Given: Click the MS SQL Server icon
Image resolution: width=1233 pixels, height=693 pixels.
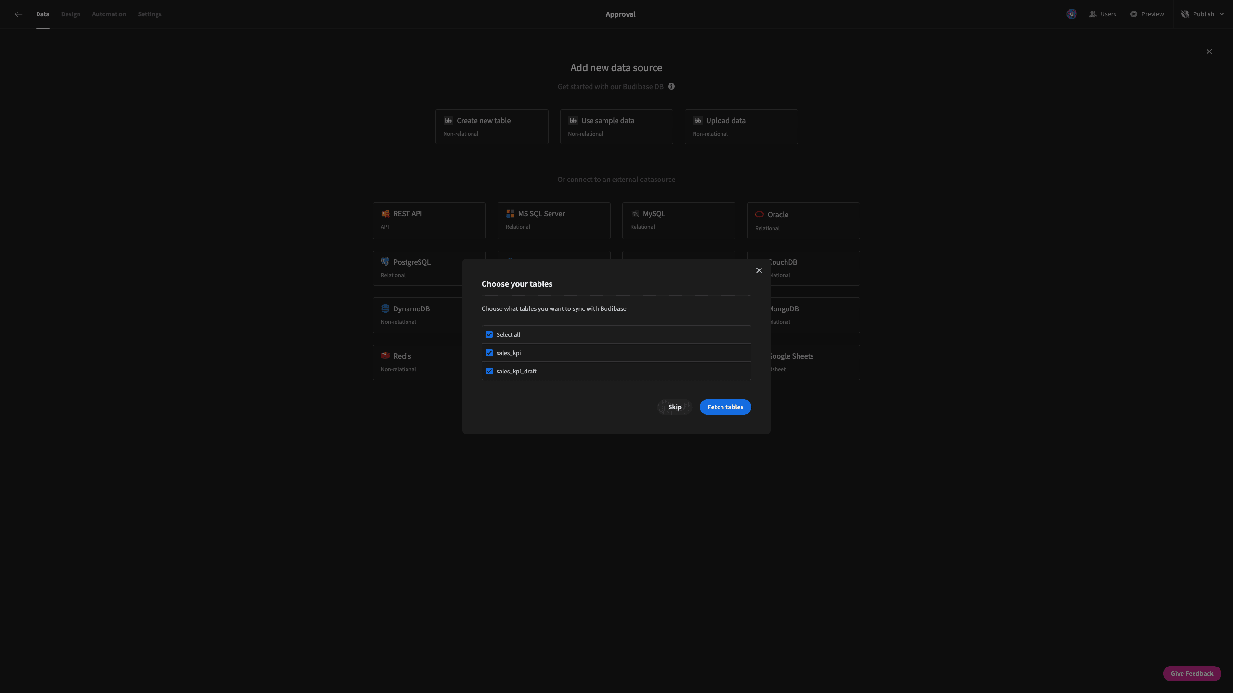Looking at the screenshot, I should (510, 214).
